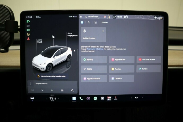183x122 pixels.
Task: Launch the camera app from dock
Action: [x=88, y=99]
